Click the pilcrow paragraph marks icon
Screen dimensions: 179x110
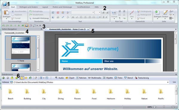(x=120, y=18)
